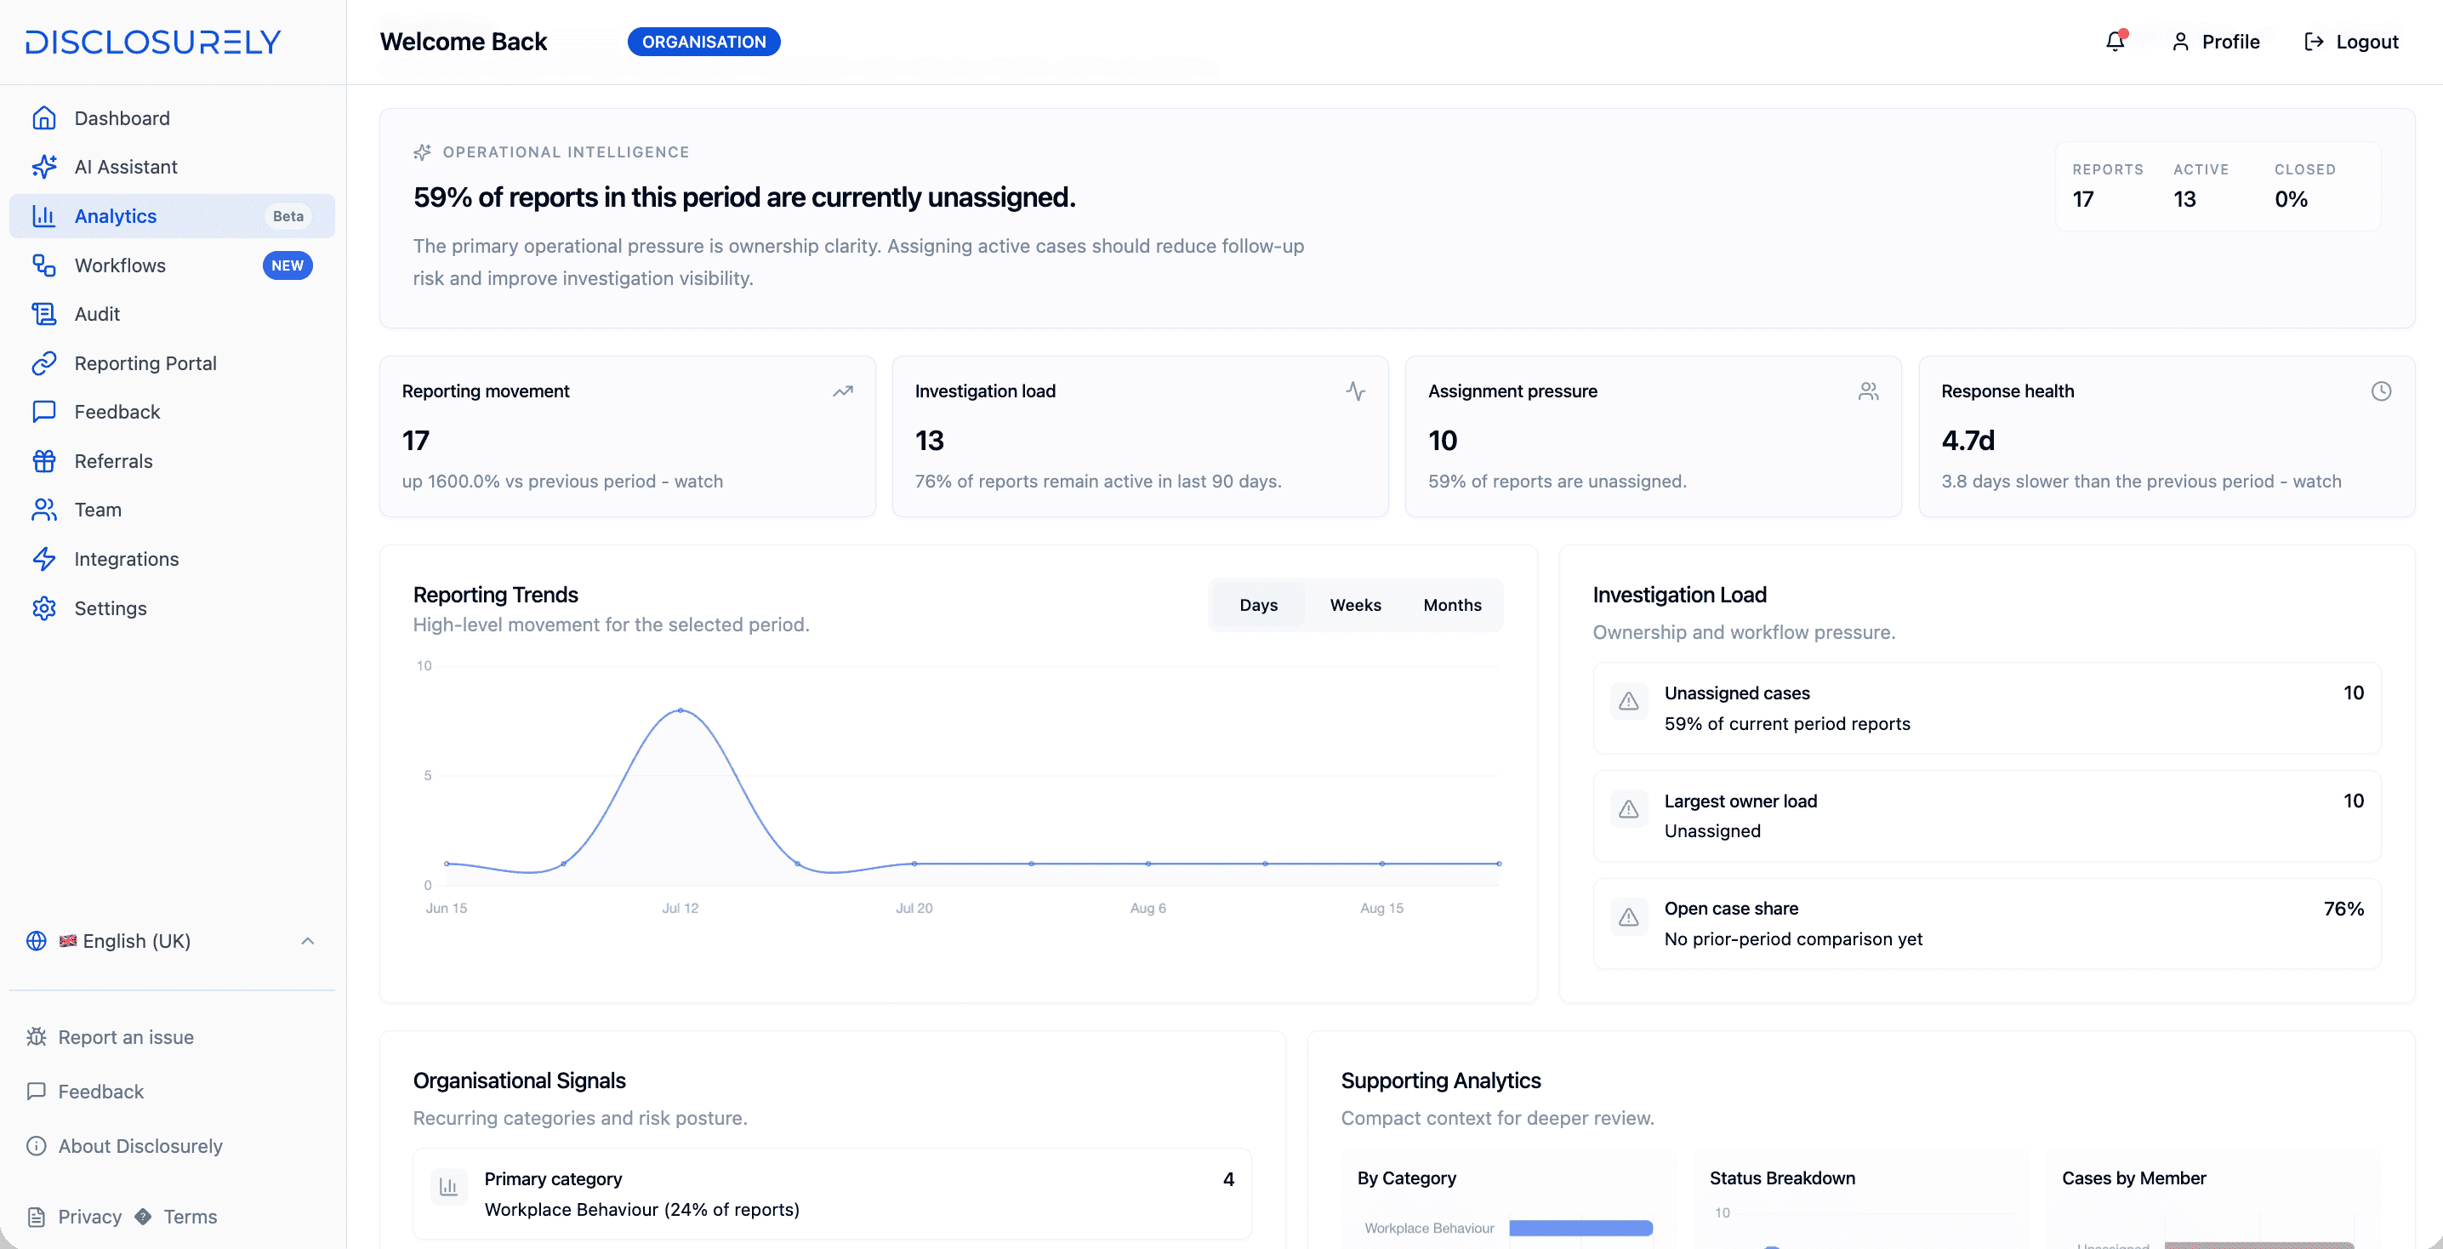The width and height of the screenshot is (2443, 1249).
Task: Click the Workflows icon in the sidebar
Action: [x=43, y=265]
